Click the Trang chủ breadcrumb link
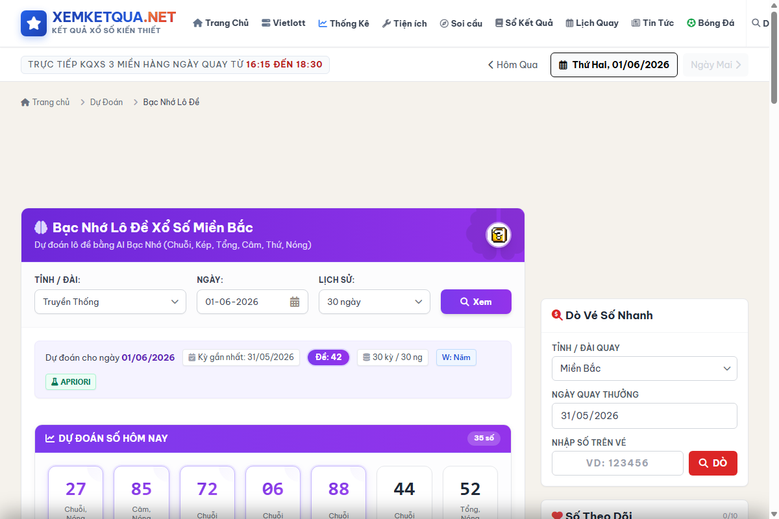Viewport: 779px width, 519px height. [x=45, y=103]
